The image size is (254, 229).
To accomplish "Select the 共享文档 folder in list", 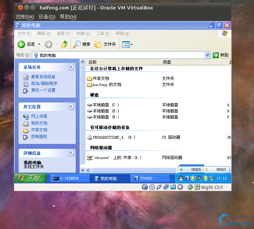I will click(98, 78).
